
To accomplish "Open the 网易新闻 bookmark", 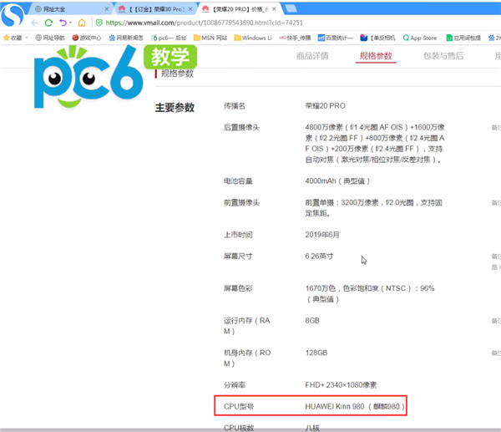I will 126,38.
